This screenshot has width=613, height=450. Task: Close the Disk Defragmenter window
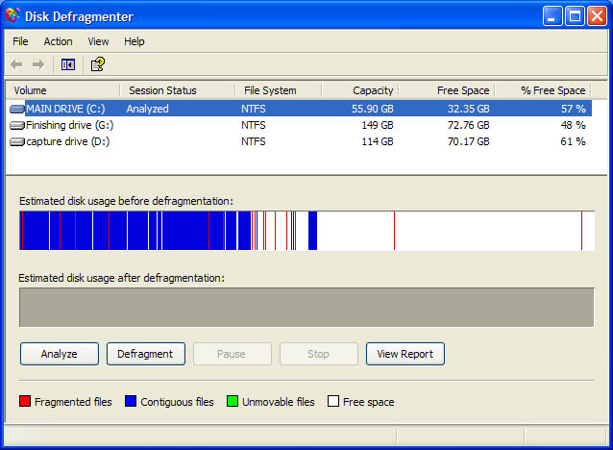tap(598, 16)
